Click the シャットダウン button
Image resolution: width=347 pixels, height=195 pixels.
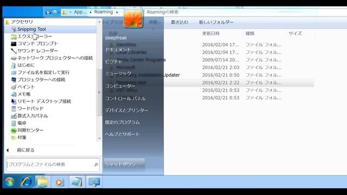[120, 164]
